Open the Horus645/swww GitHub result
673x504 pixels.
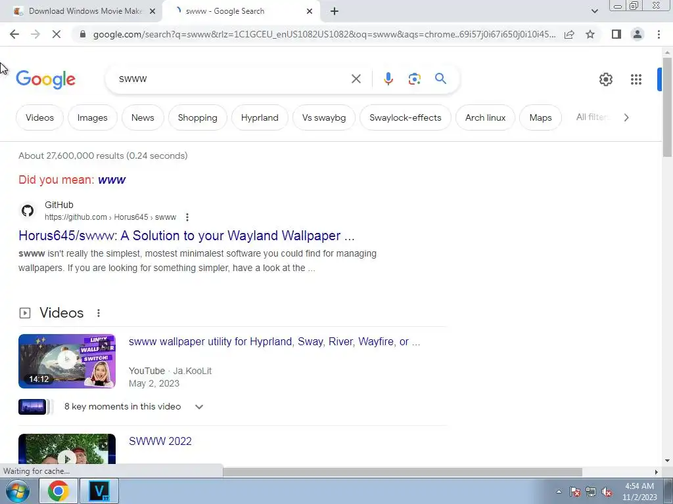pos(186,236)
